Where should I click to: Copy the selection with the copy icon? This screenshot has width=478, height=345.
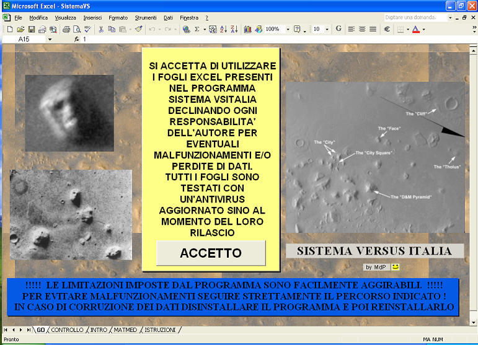tap(112, 29)
